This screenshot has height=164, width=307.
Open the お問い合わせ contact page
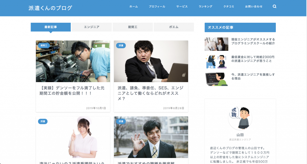click(254, 7)
